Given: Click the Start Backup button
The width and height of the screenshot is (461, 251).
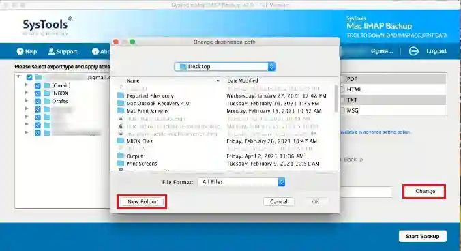Looking at the screenshot, I should (x=423, y=236).
